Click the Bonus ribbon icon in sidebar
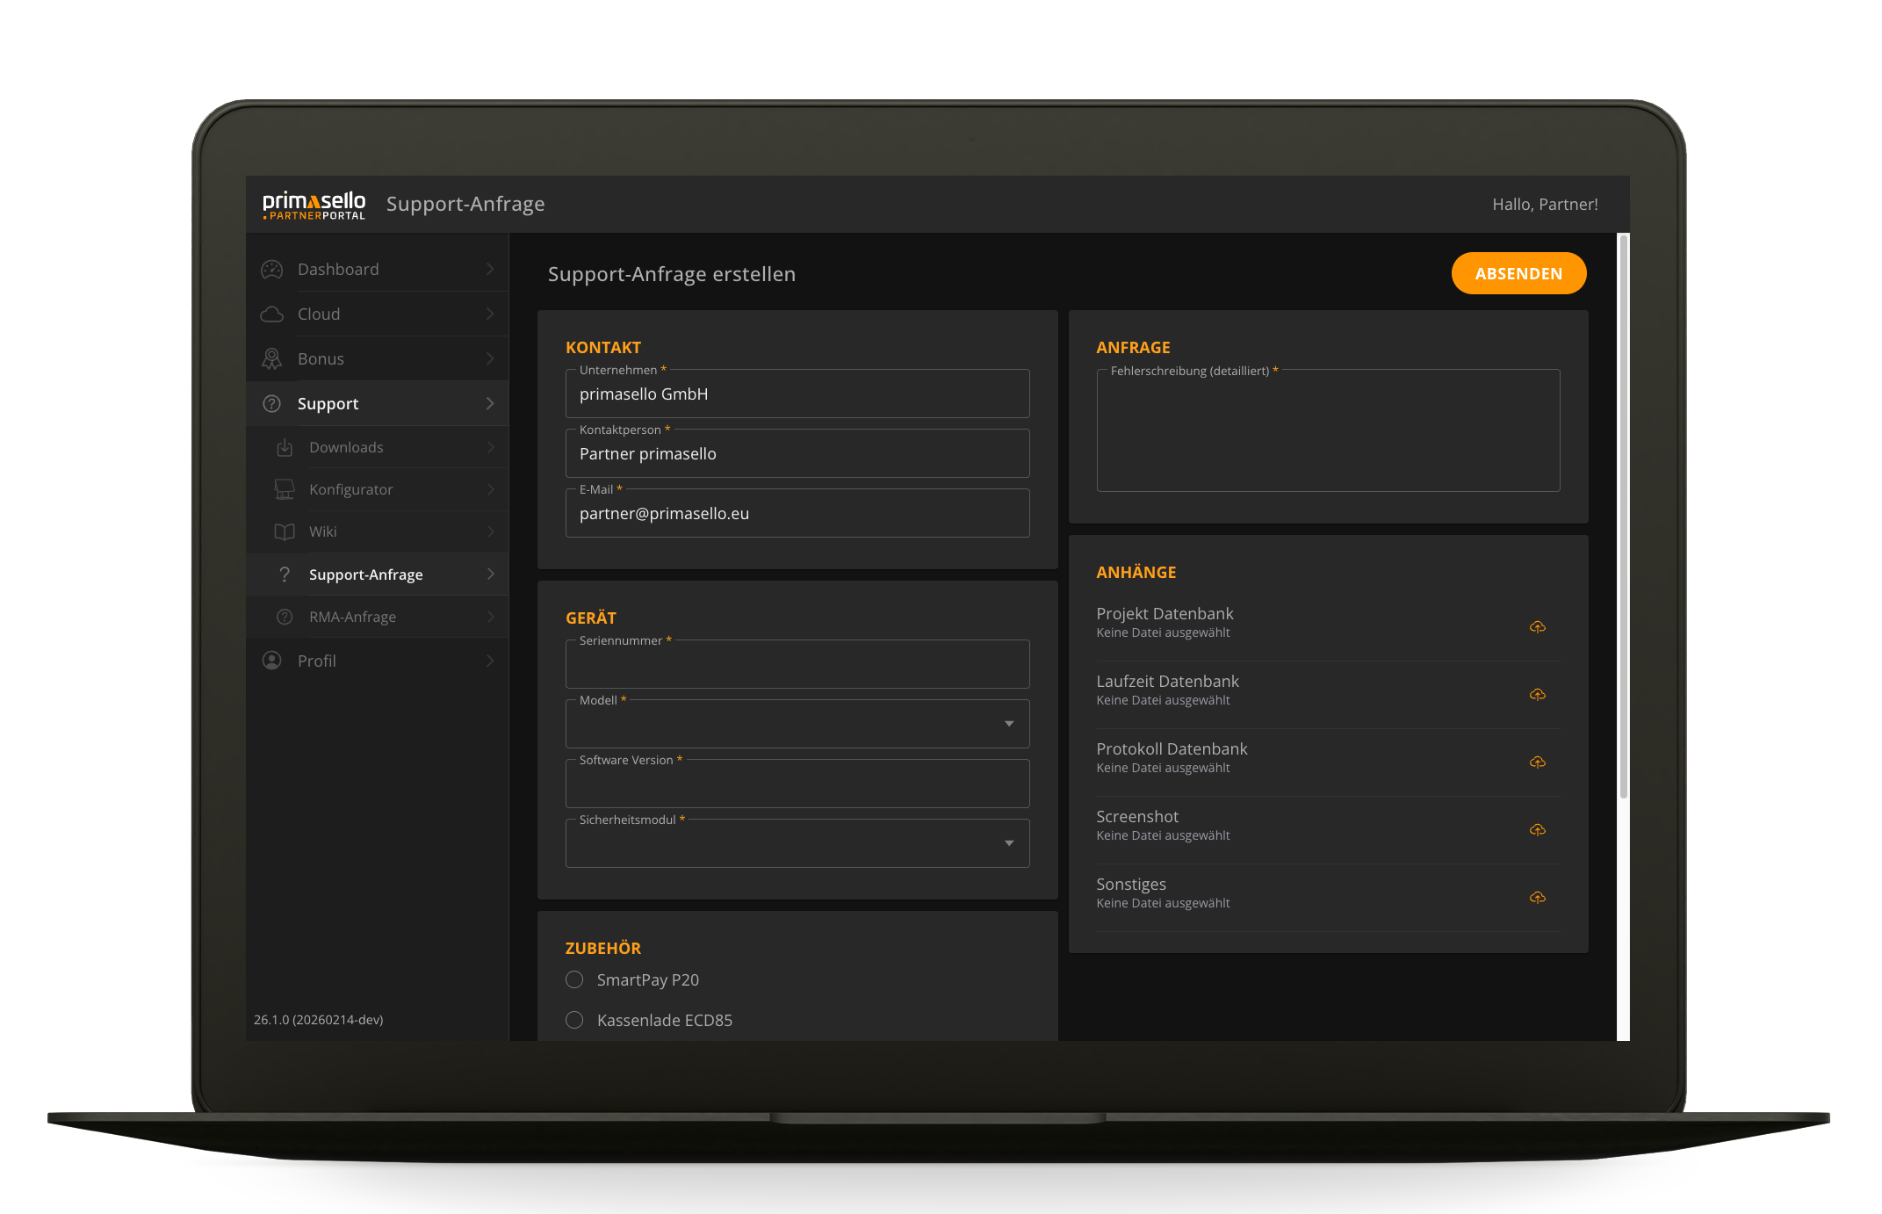Screen dimensions: 1882x1214 coord(272,359)
